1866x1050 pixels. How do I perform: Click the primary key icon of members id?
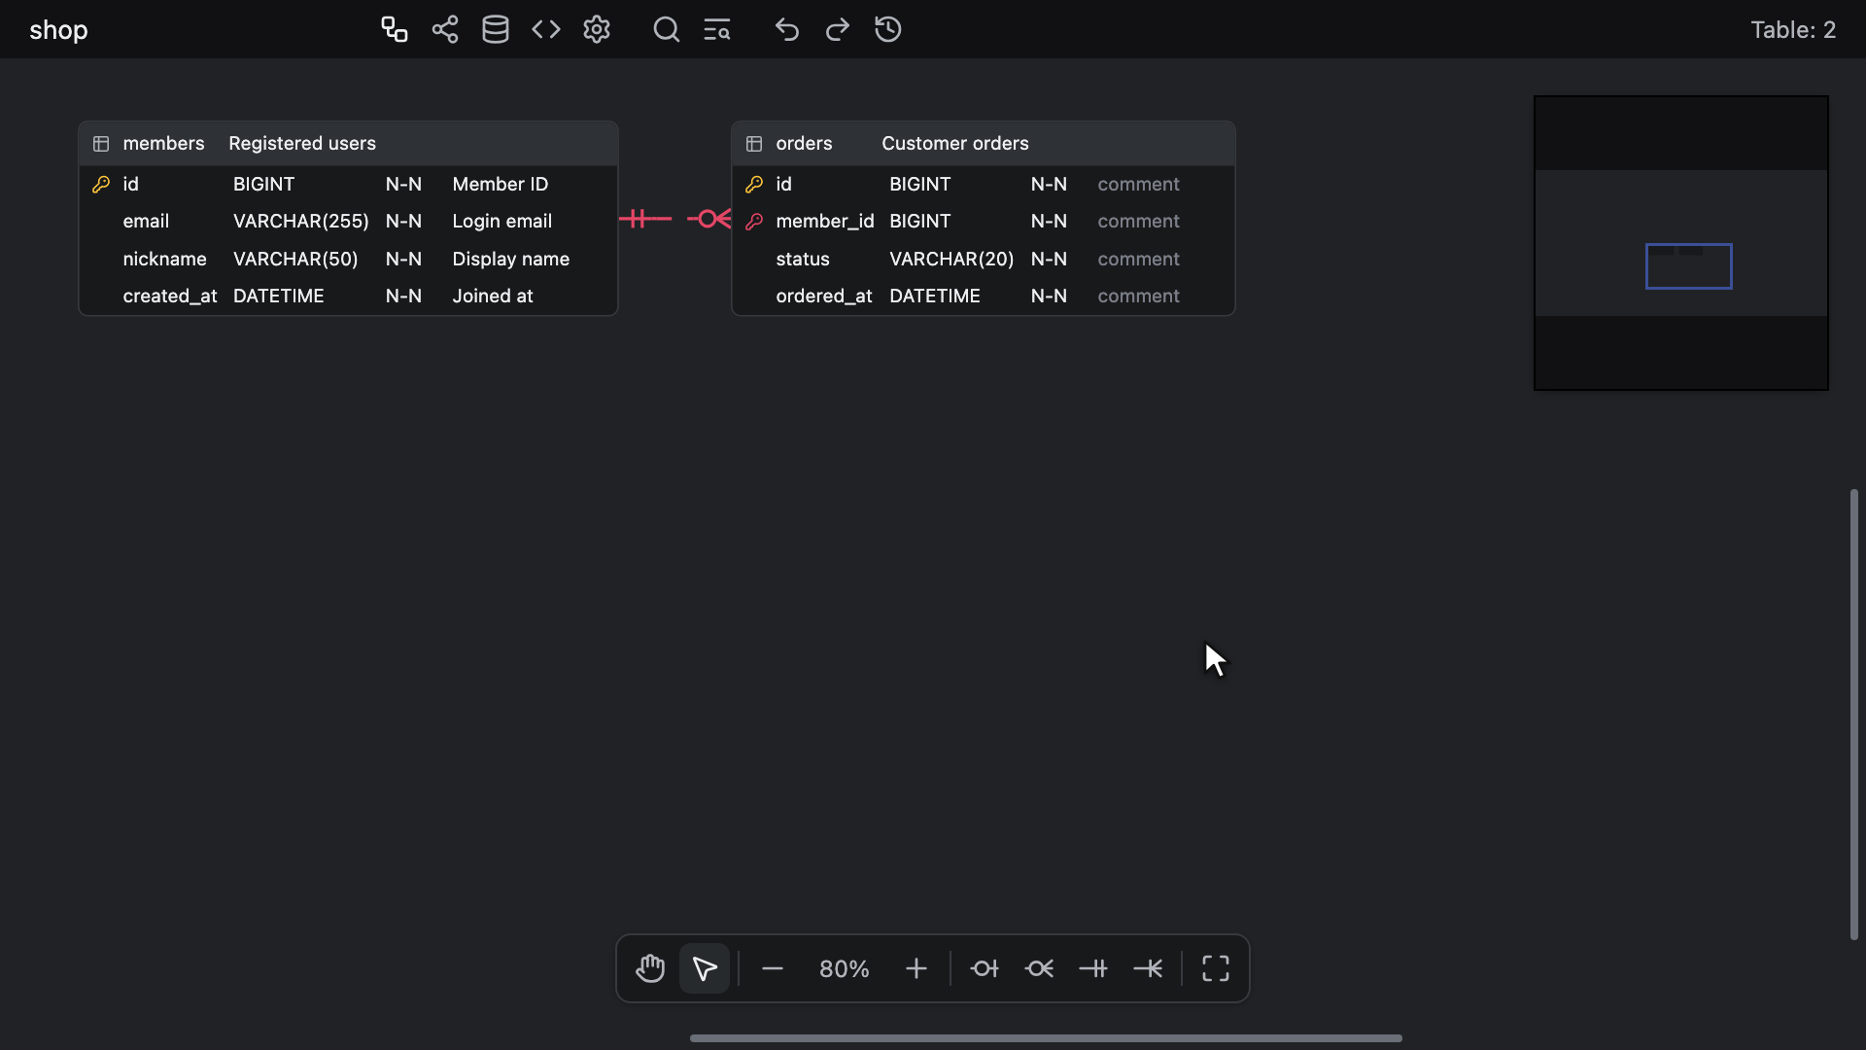[x=101, y=184]
